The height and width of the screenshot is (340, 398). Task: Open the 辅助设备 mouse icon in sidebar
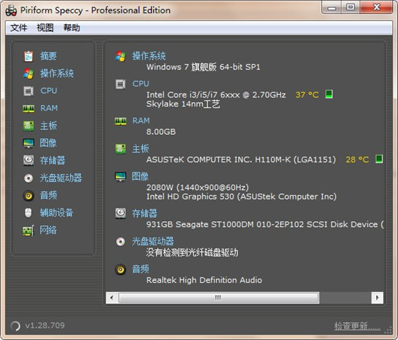click(29, 213)
